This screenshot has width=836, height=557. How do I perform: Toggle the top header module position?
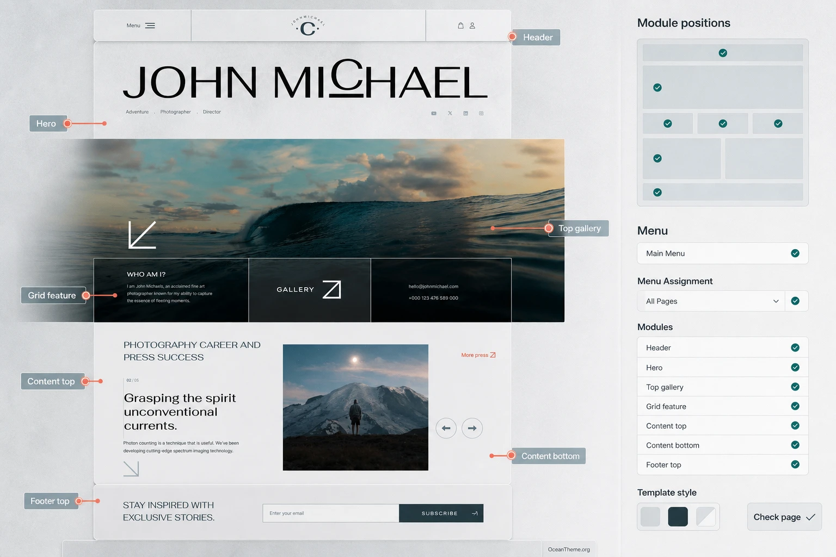click(x=723, y=53)
